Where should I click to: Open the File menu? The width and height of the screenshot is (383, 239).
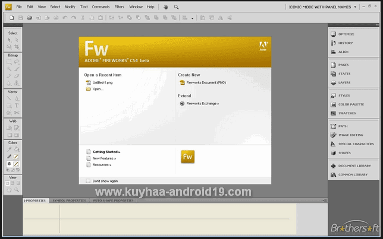pos(19,7)
